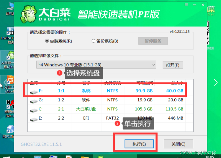This screenshot has width=221, height=158.
Task: Select the E: drive letter cell
Action: (x=40, y=118)
